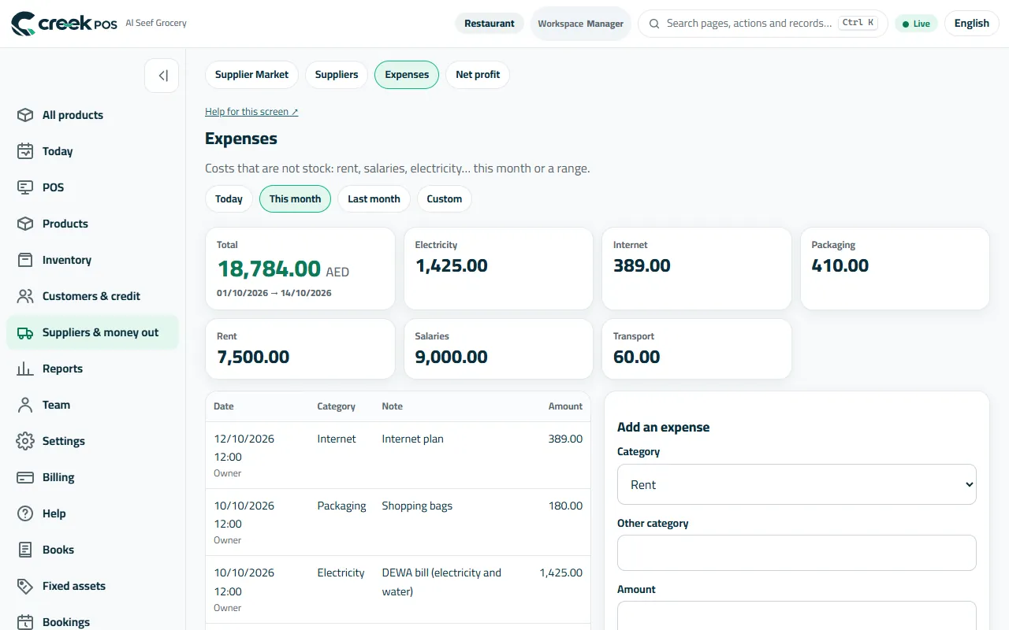Click the Amount input field
1009x630 pixels.
click(796, 616)
